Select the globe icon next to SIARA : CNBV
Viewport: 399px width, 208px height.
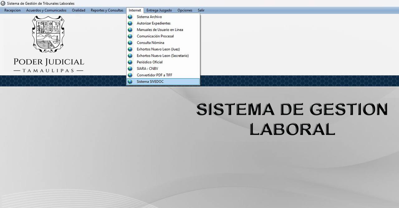130,68
